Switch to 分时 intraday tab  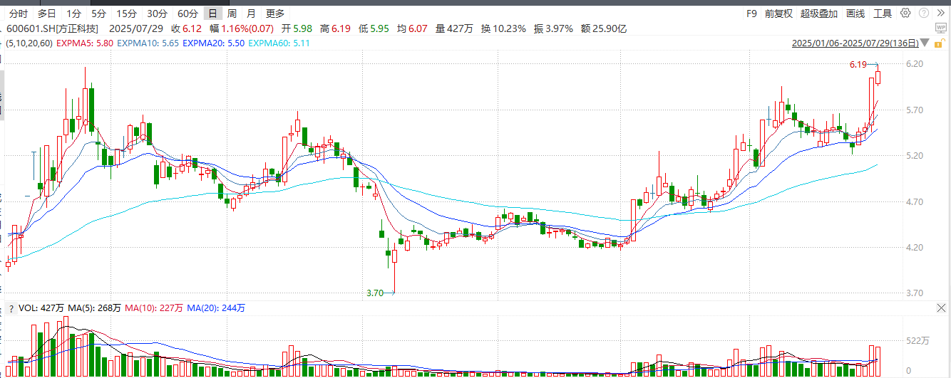click(18, 14)
